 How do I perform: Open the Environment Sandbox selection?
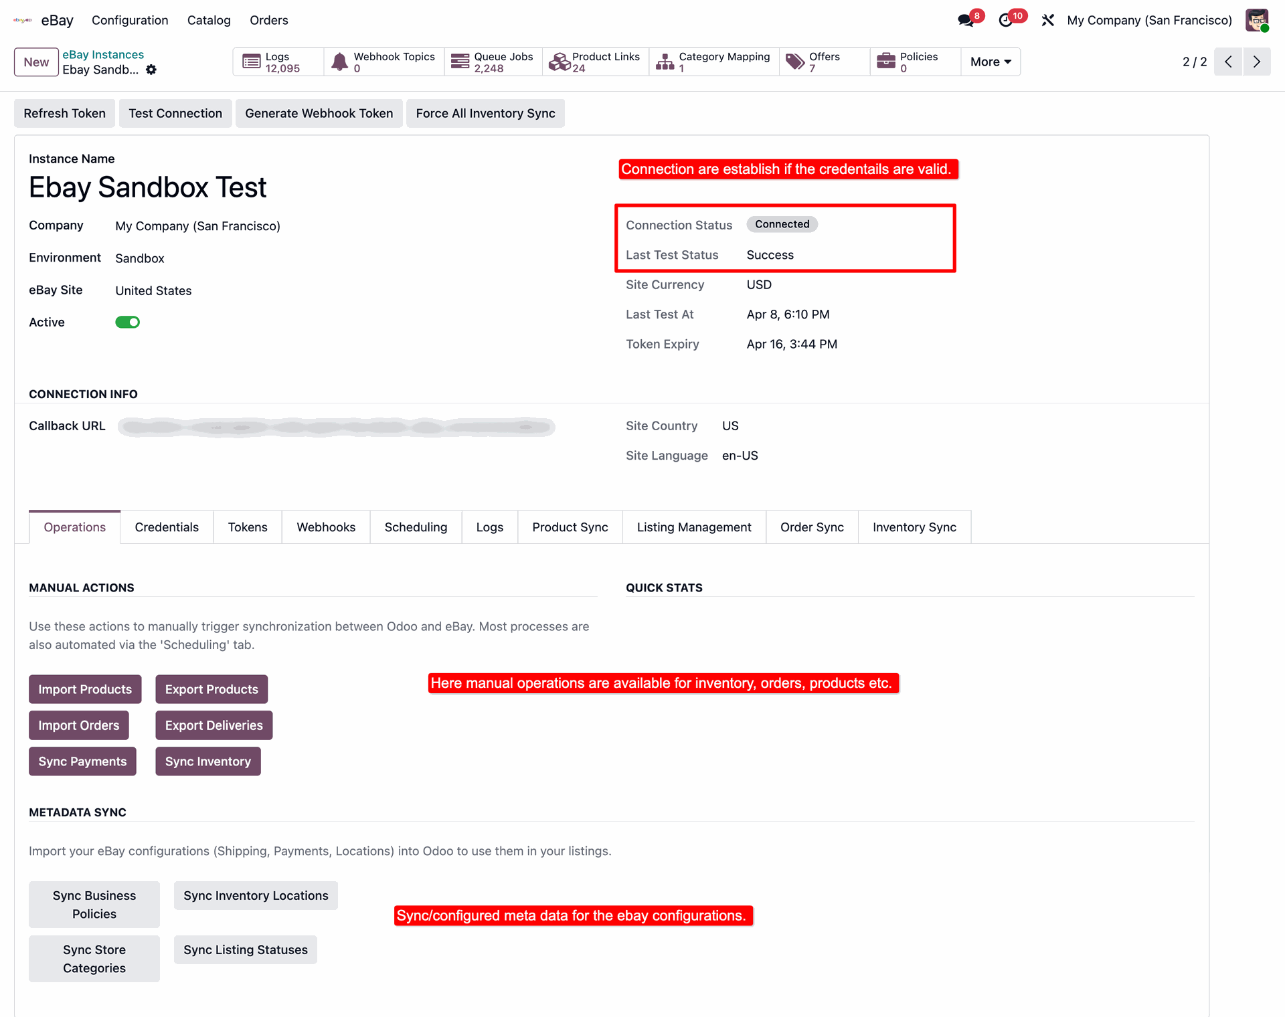coord(140,258)
